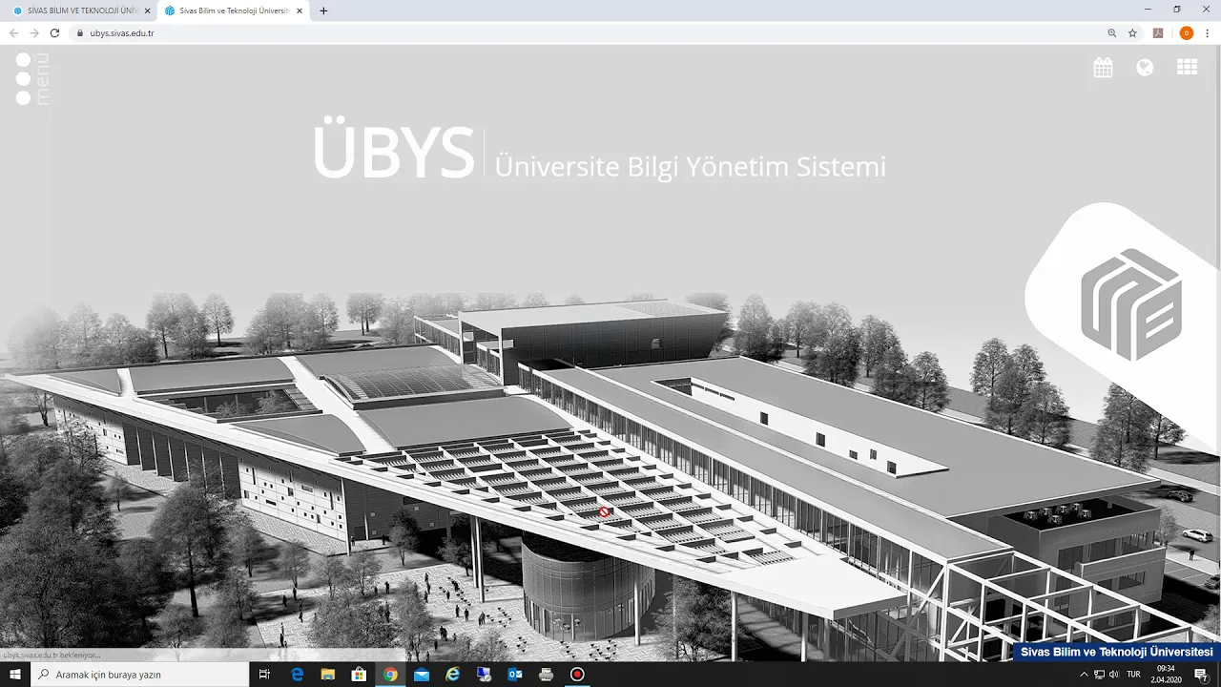Open the PDF extension icon
Viewport: 1221px width, 687px height.
(1158, 32)
